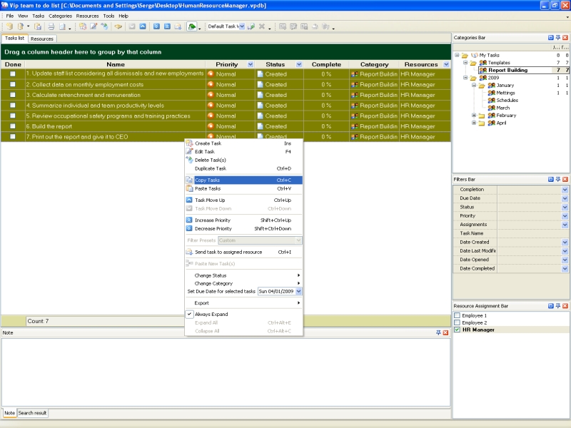Click the pin icon on the Note panel
This screenshot has width=571, height=428.
coord(438,332)
